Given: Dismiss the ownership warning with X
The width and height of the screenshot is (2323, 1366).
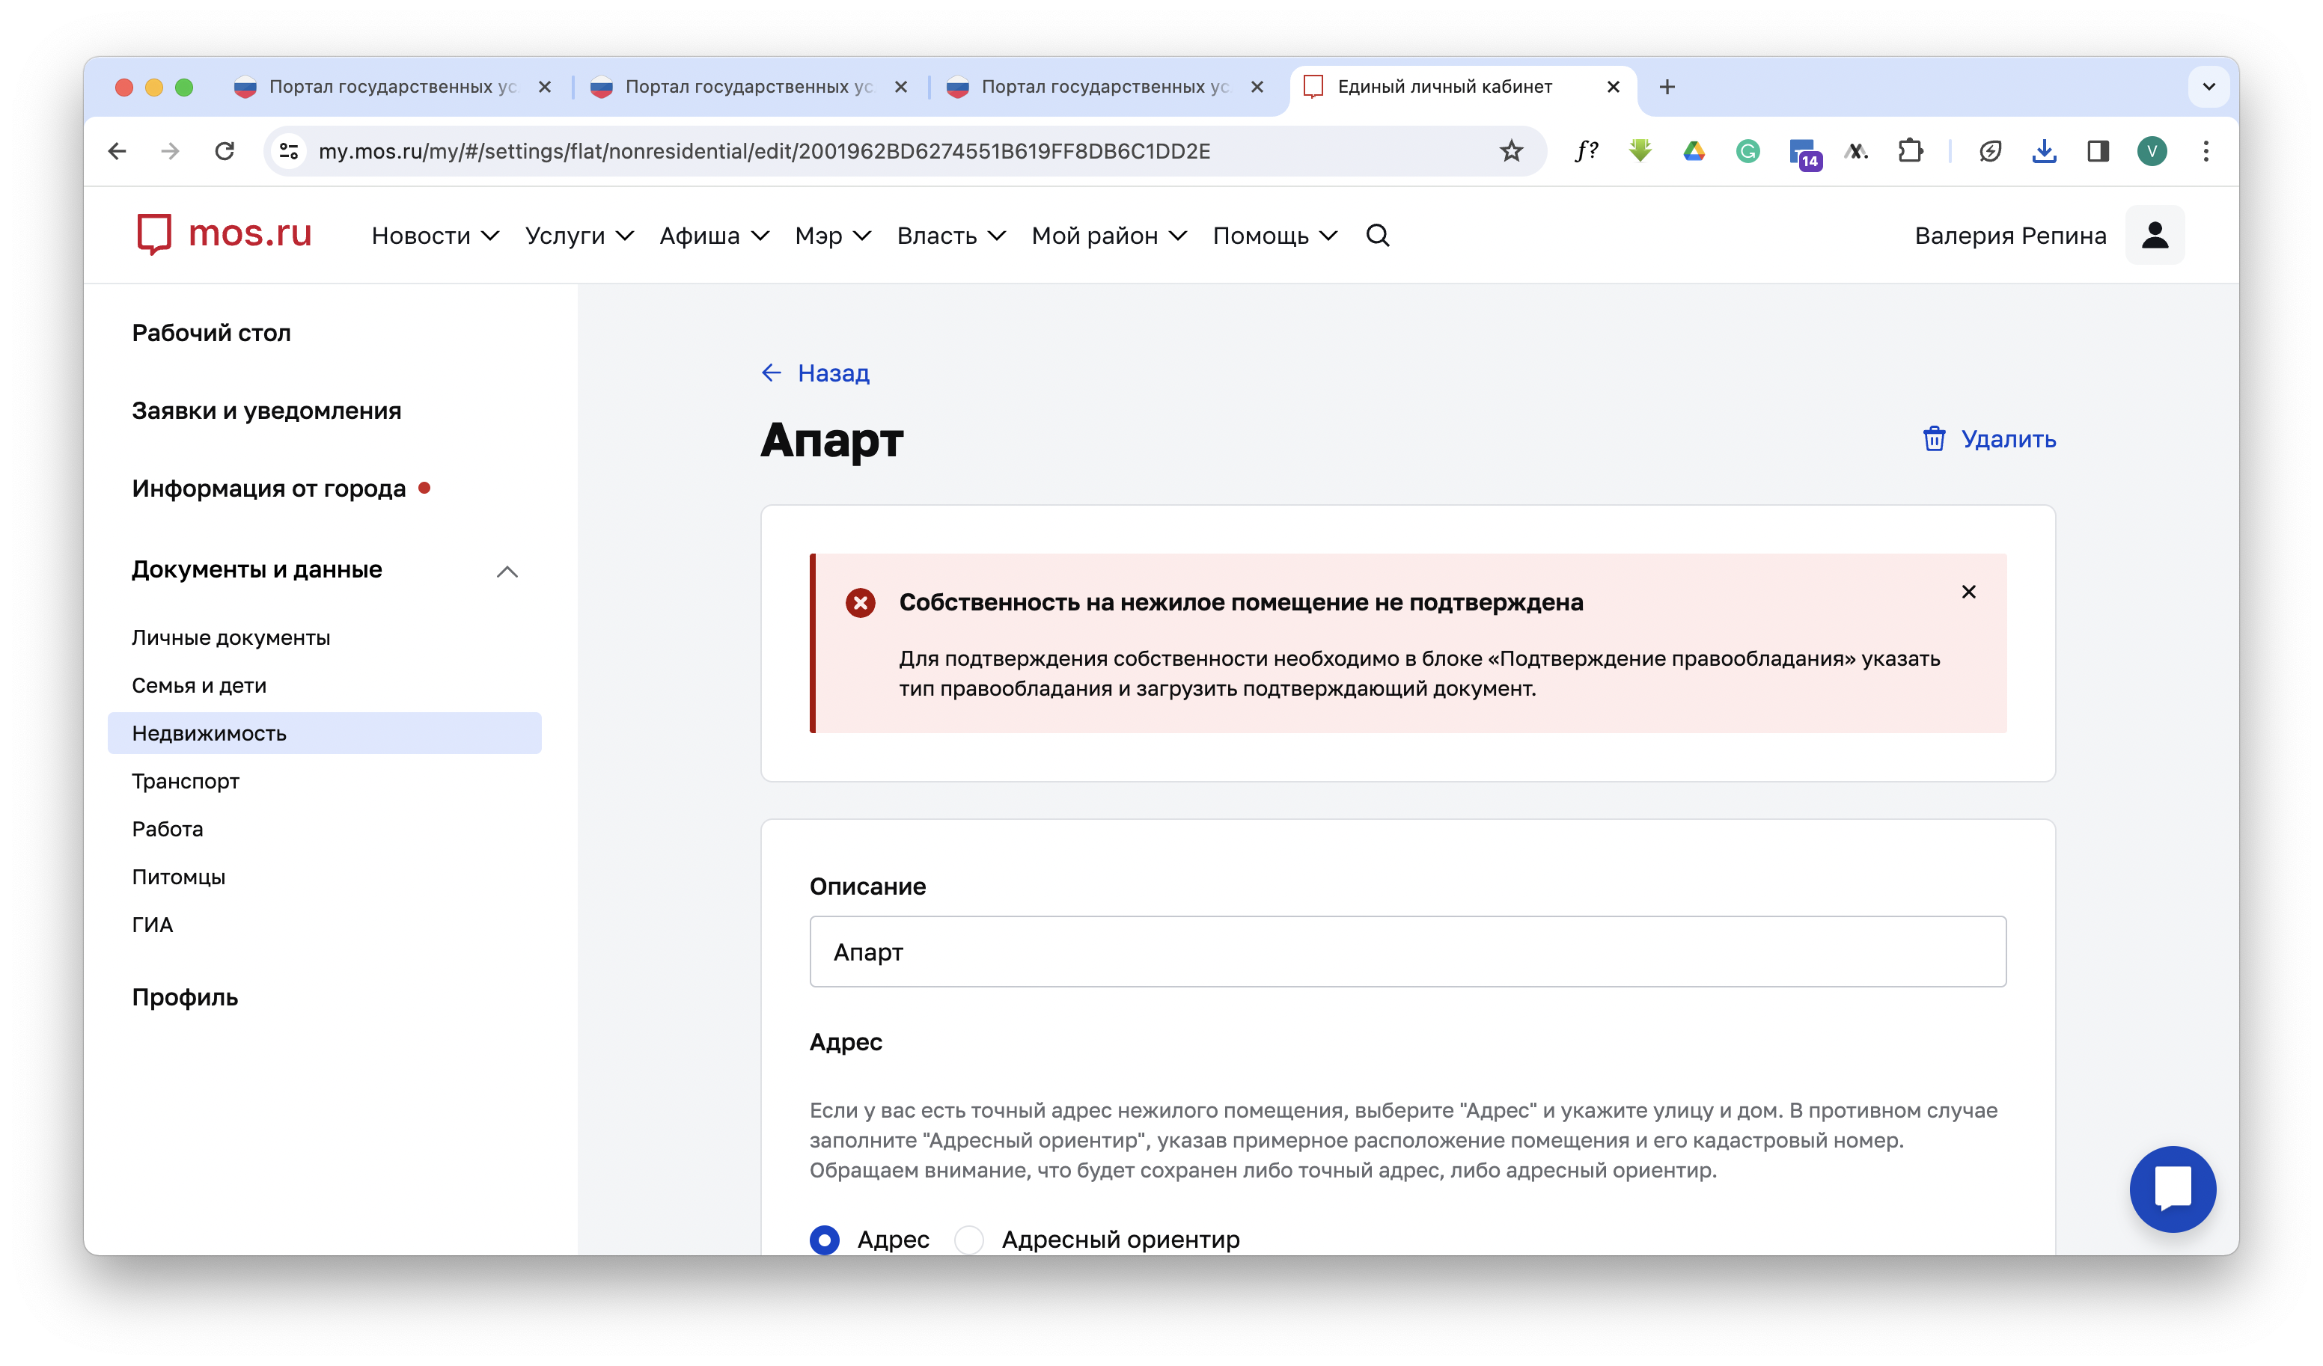Looking at the screenshot, I should pyautogui.click(x=1968, y=592).
